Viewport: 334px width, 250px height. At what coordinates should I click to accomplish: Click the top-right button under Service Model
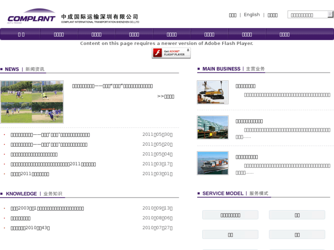click(297, 215)
